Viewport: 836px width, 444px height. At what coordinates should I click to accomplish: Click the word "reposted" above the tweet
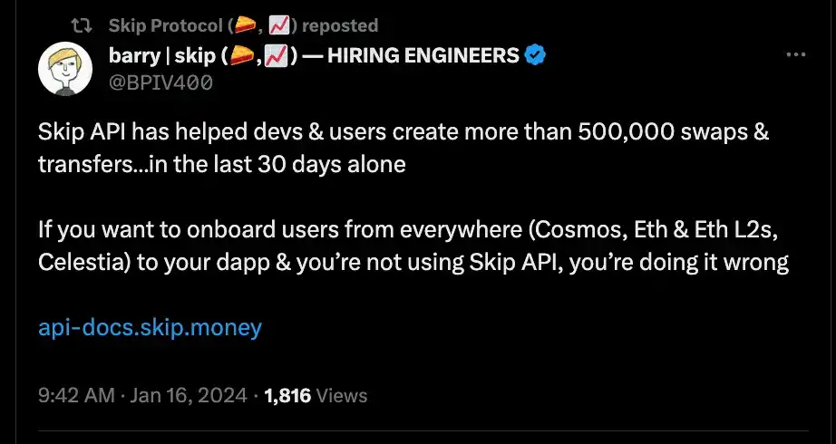[x=340, y=25]
